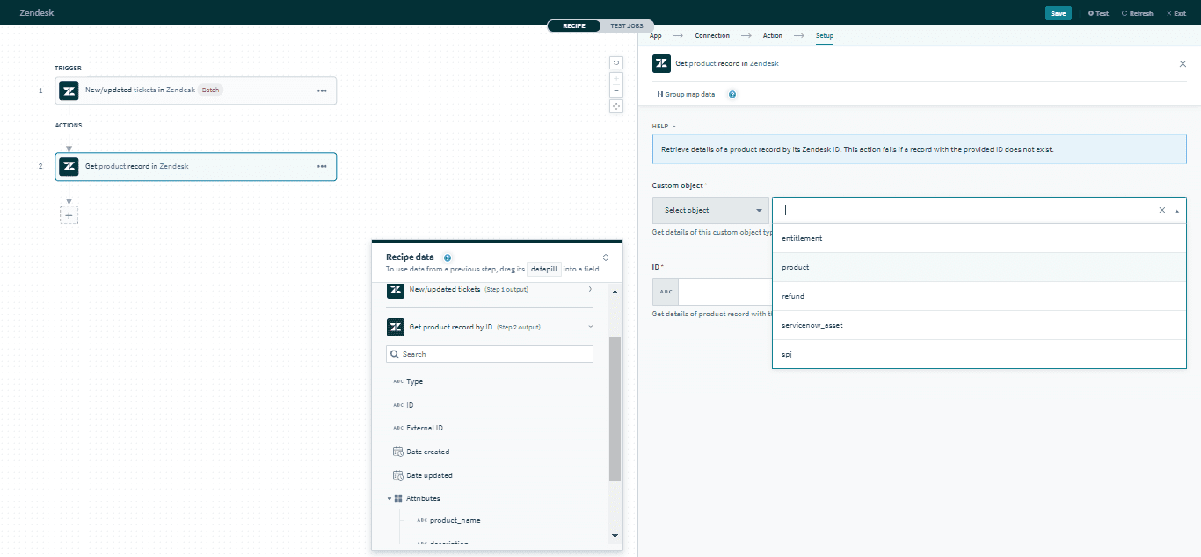Click the Zendesk logo on the trigger step
The width and height of the screenshot is (1201, 557).
coord(69,90)
